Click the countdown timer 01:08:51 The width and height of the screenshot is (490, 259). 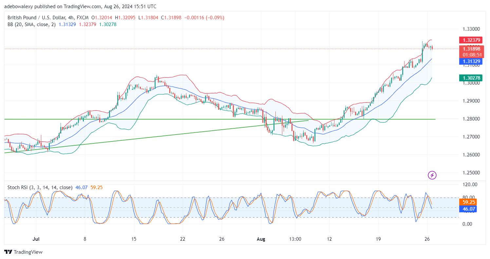click(472, 55)
